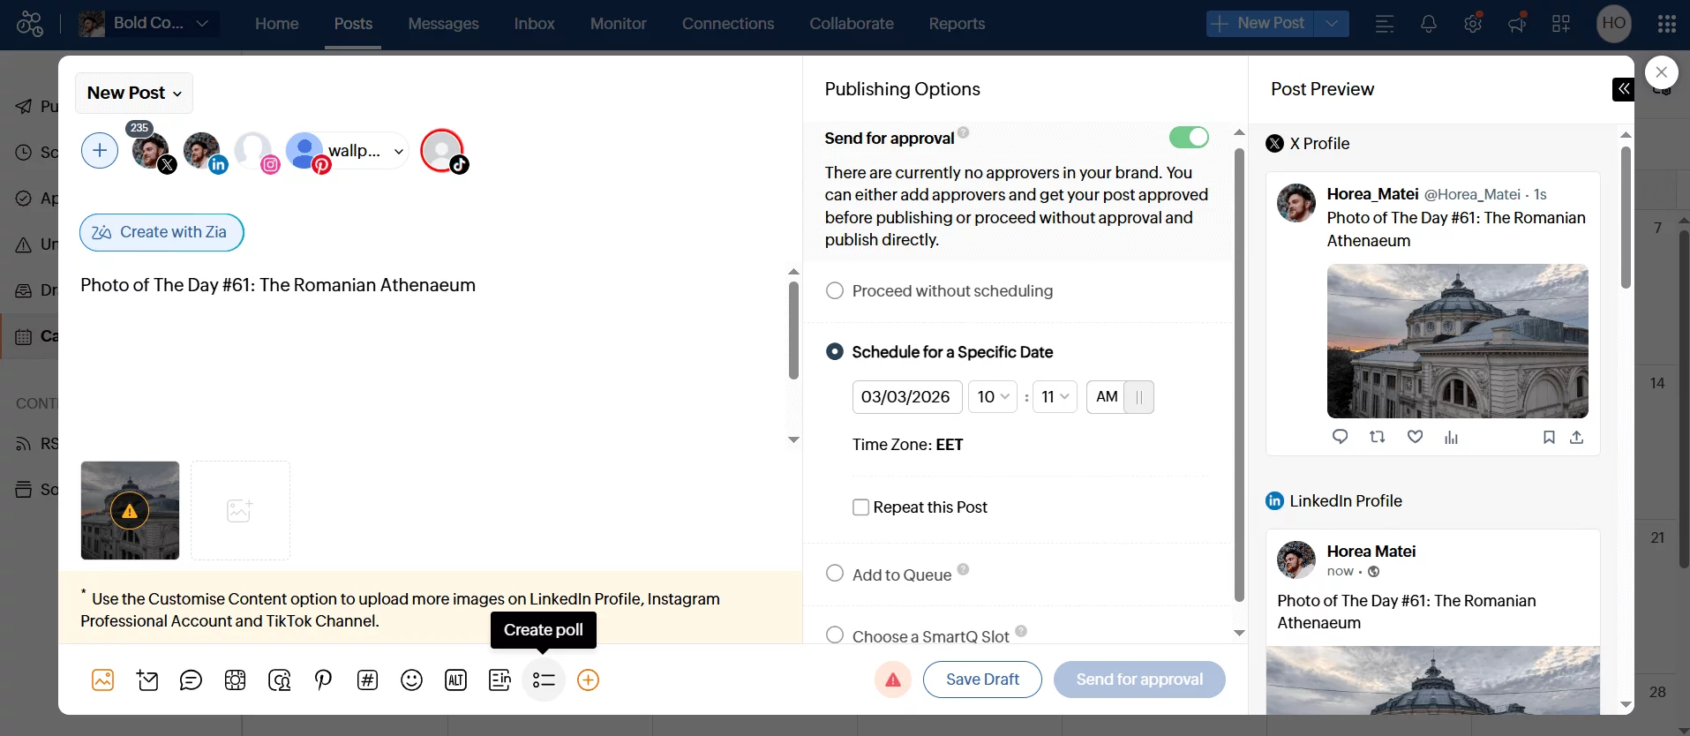
Task: Toggle the AM/PM switch
Action: [1120, 397]
